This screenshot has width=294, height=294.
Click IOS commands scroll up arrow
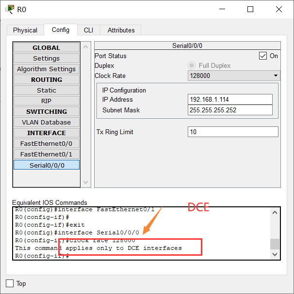[275, 213]
